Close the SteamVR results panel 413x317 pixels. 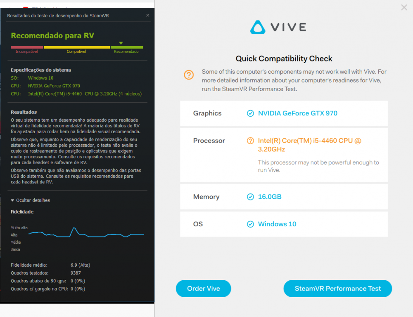(x=148, y=16)
